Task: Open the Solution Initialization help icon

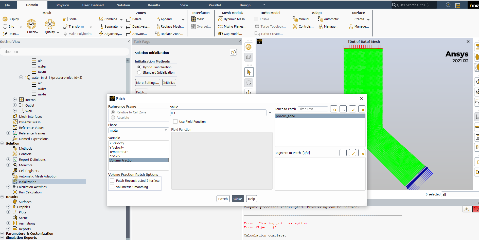Action: (233, 52)
